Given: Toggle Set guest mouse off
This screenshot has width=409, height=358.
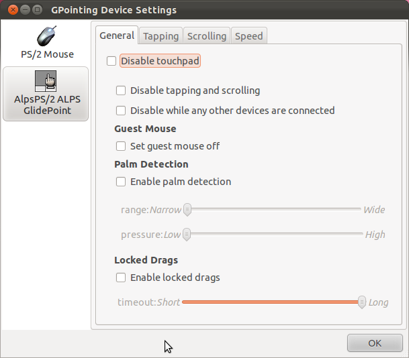Looking at the screenshot, I should pyautogui.click(x=121, y=146).
